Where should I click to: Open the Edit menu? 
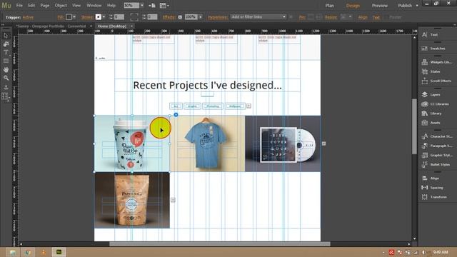[31, 5]
